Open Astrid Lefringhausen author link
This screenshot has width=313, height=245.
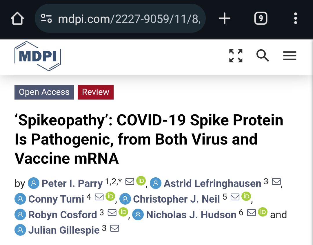click(212, 183)
